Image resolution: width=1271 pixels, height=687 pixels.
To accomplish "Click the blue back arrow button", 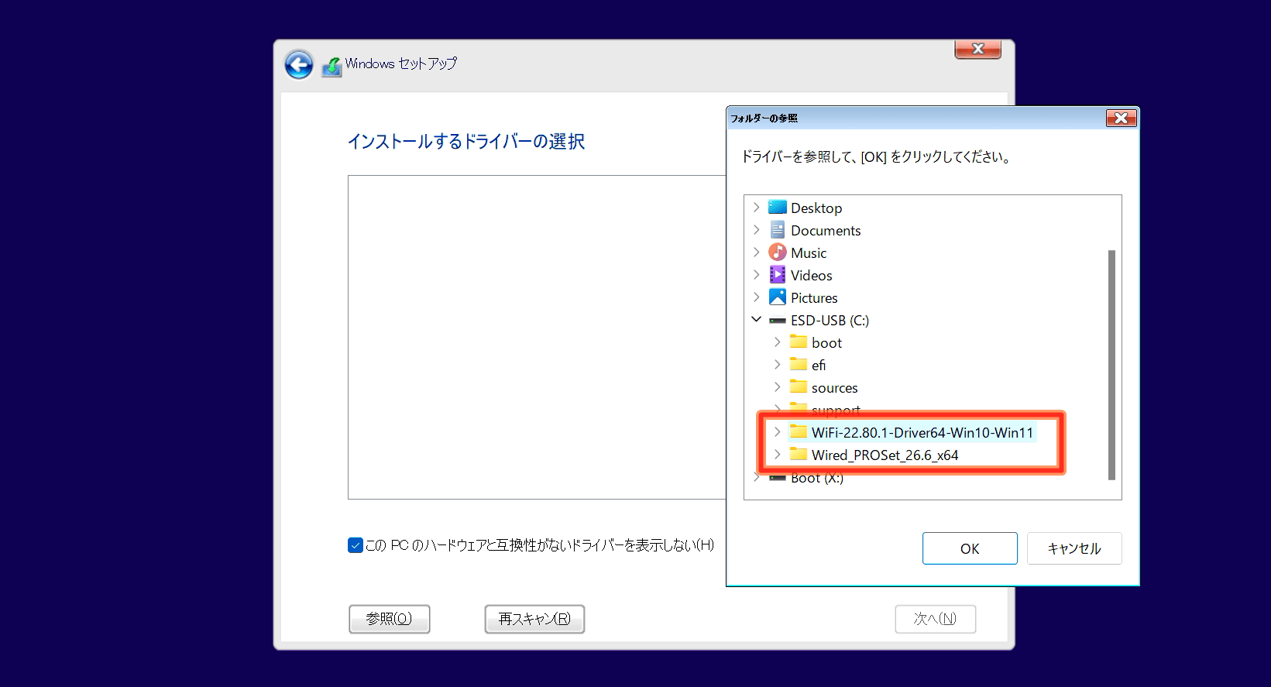I will point(299,65).
